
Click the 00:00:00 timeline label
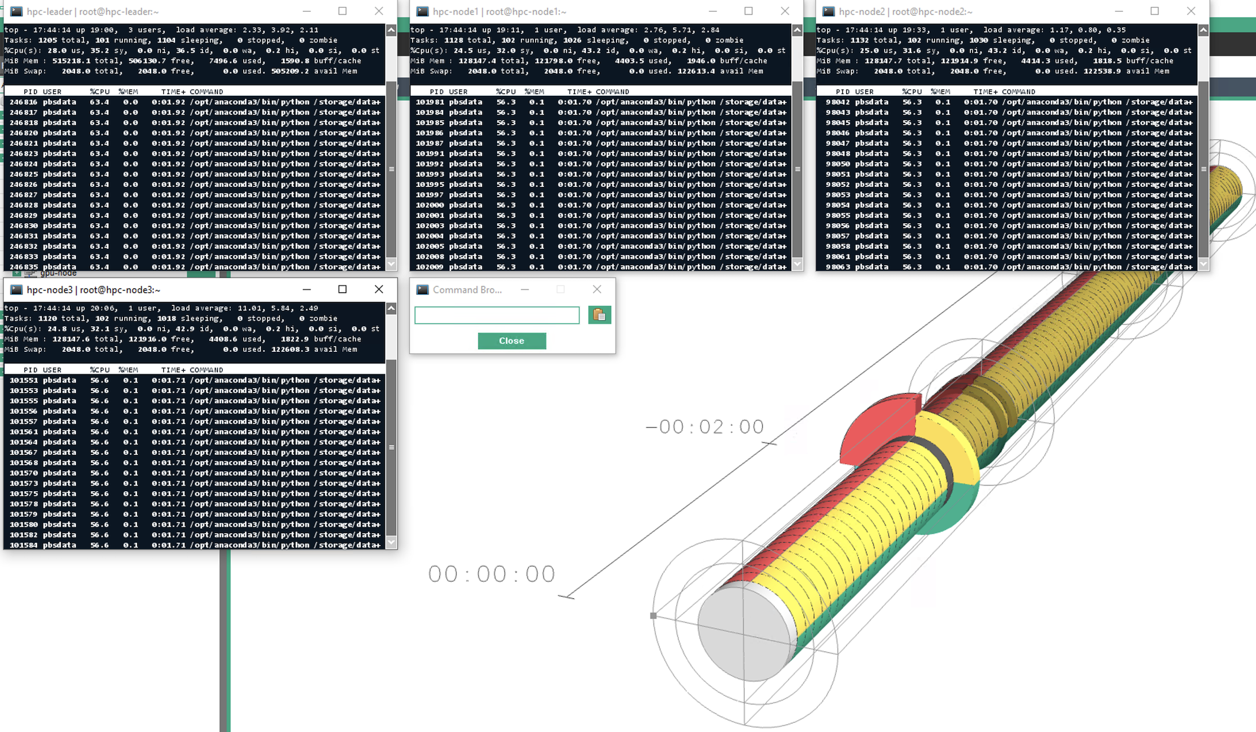[x=491, y=574]
